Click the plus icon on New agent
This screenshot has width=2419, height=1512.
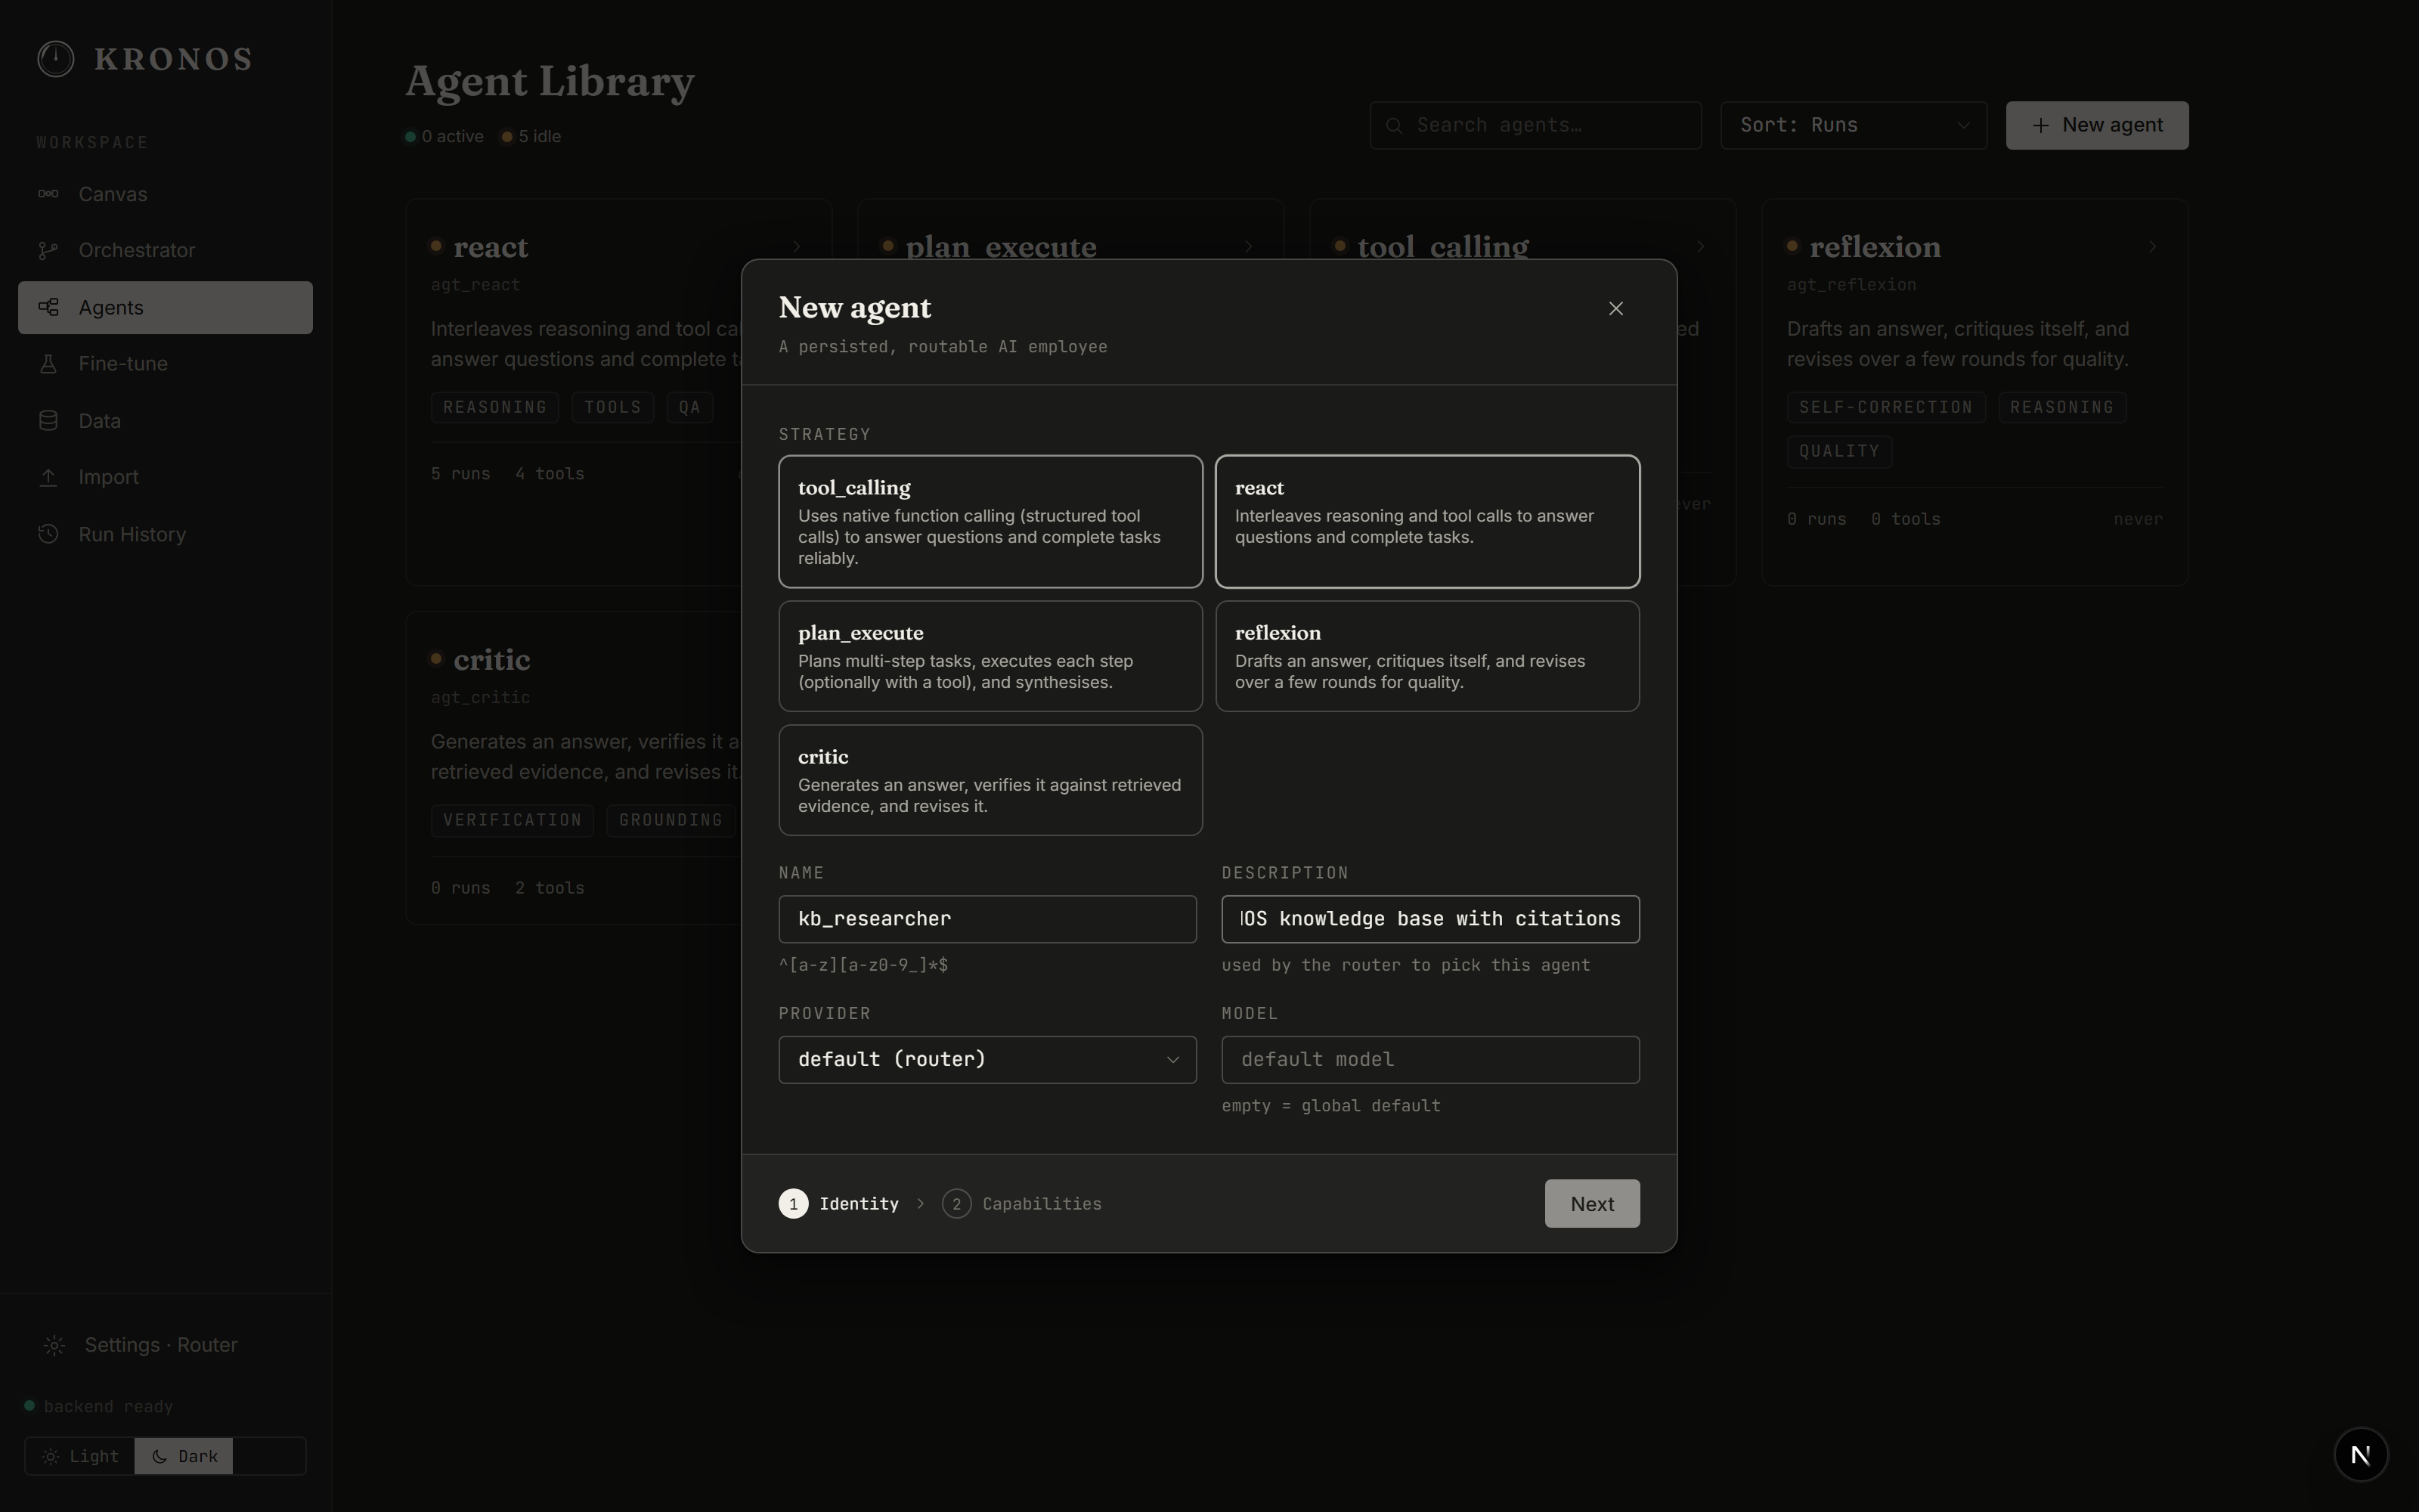pyautogui.click(x=2040, y=125)
